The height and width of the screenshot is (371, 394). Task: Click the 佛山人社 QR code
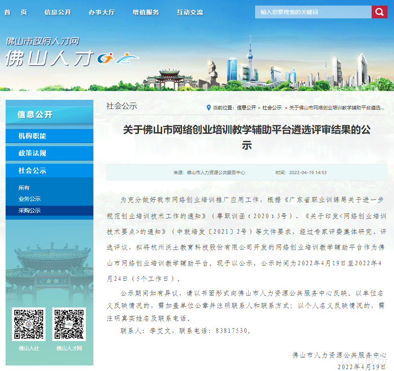coord(29,324)
